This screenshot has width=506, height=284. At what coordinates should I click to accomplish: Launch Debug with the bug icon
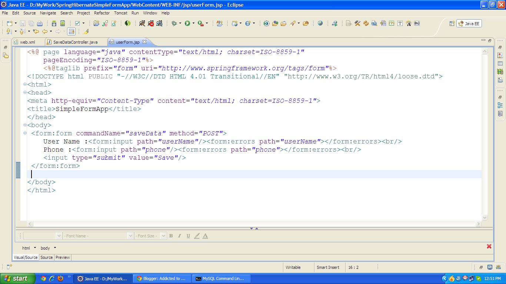174,23
